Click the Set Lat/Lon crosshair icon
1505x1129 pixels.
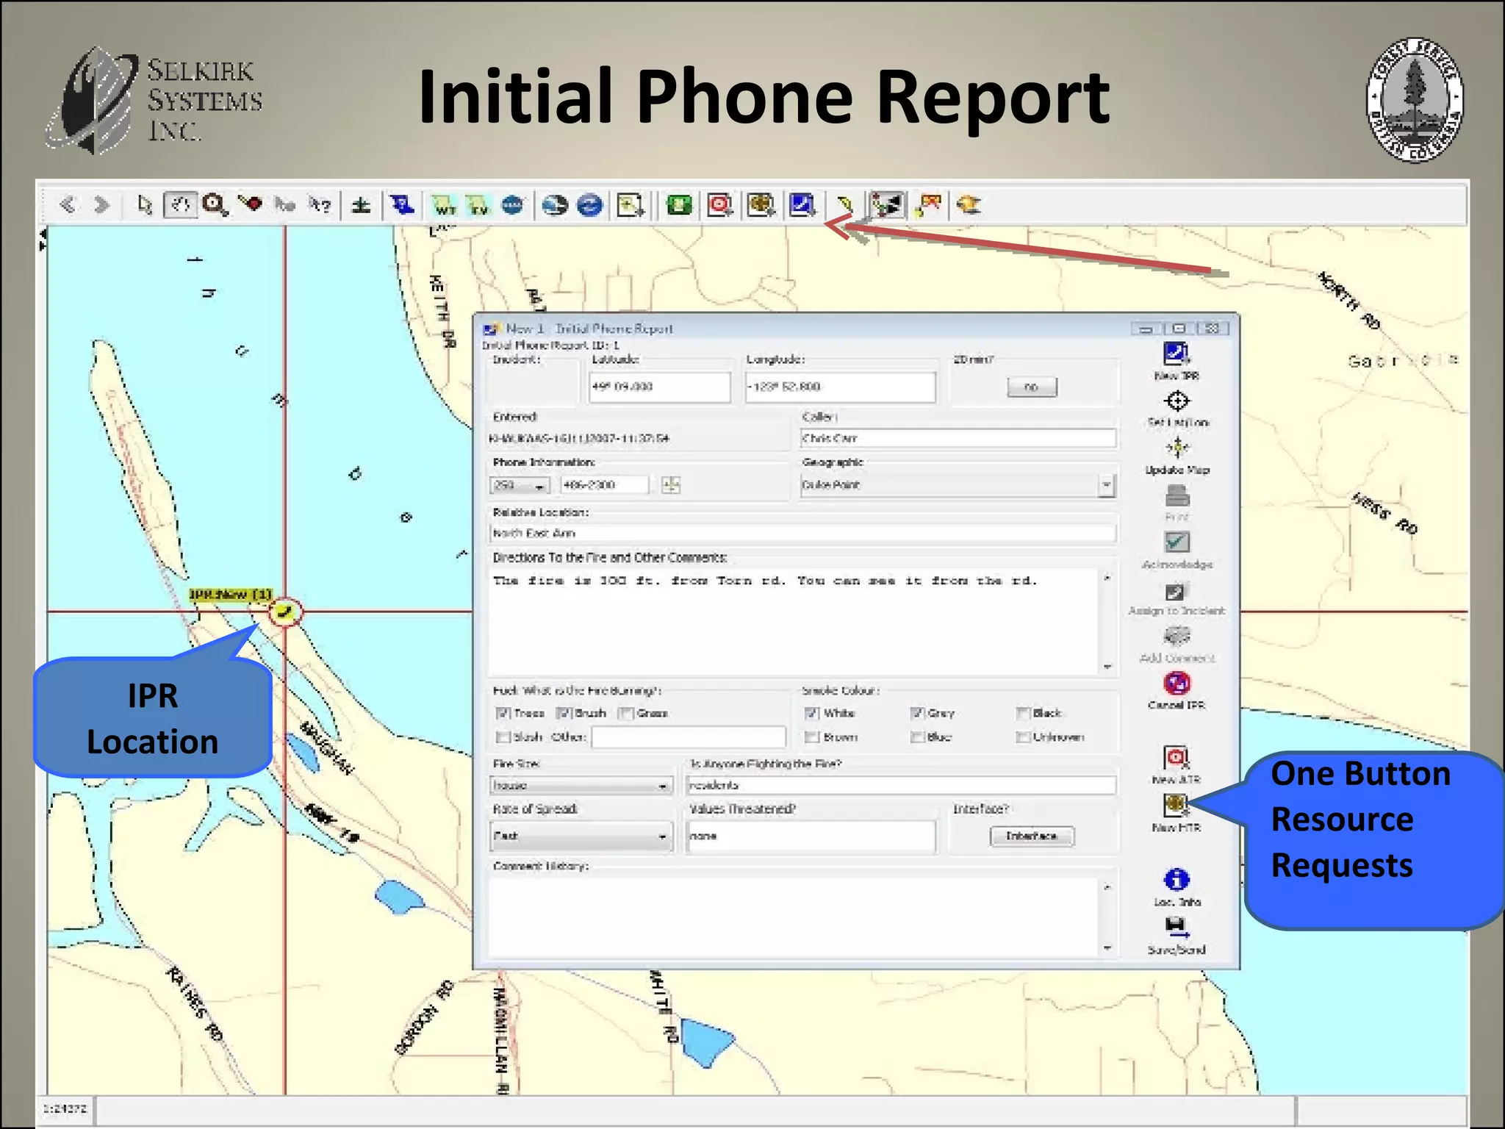click(1177, 401)
